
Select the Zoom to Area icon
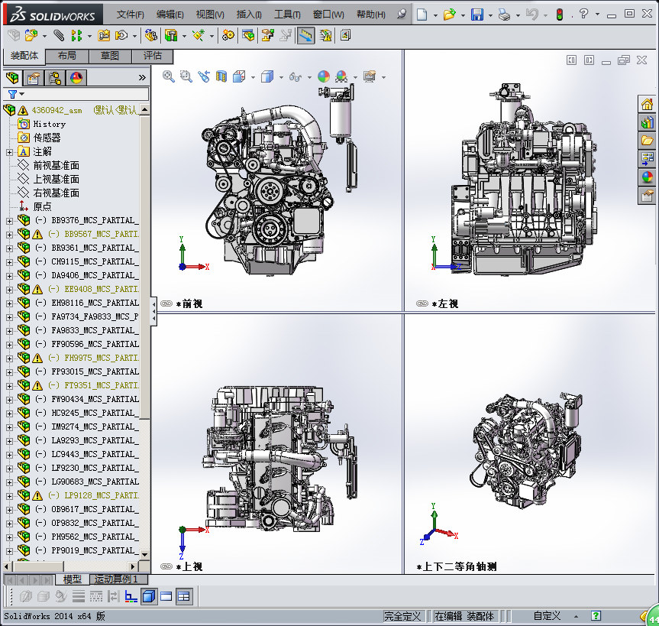pyautogui.click(x=186, y=76)
